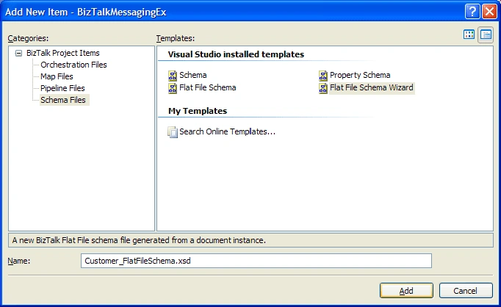Choose the Map Files category
The image size is (501, 307).
pos(57,76)
